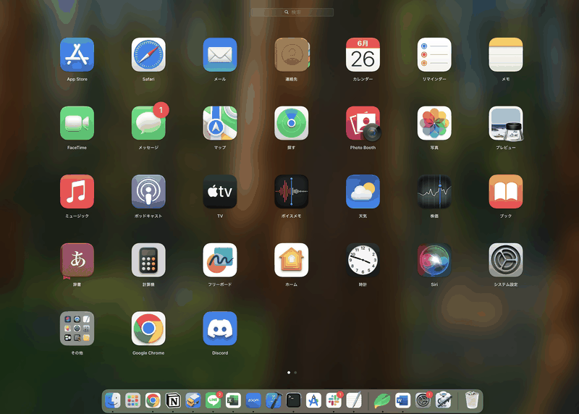Launch the ミュージック app

pyautogui.click(x=77, y=191)
